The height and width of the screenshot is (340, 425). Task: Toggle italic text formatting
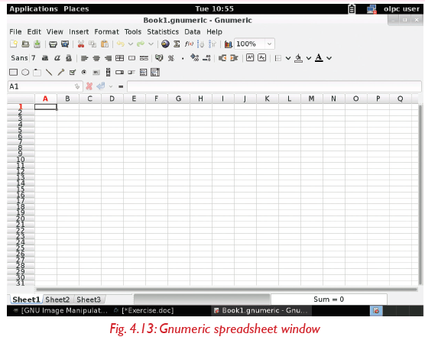pos(57,58)
